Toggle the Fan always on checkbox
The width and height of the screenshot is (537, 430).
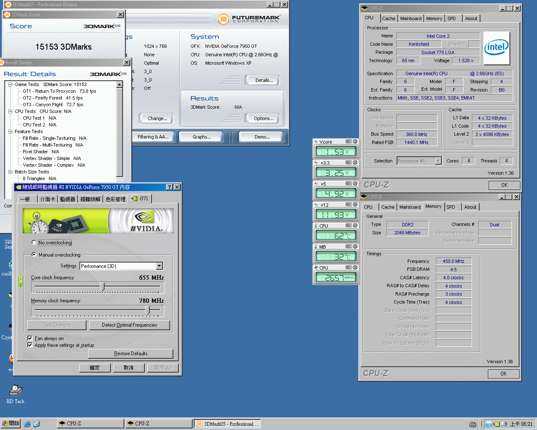[x=30, y=338]
